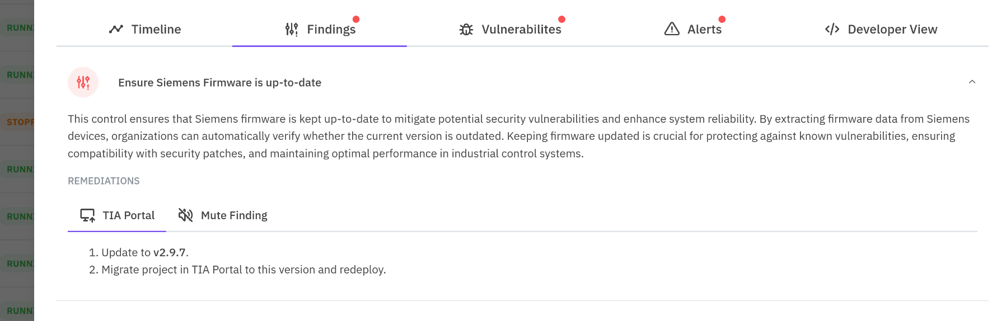Click the crossed-out speaker mute icon
The width and height of the screenshot is (1006, 321).
(185, 215)
